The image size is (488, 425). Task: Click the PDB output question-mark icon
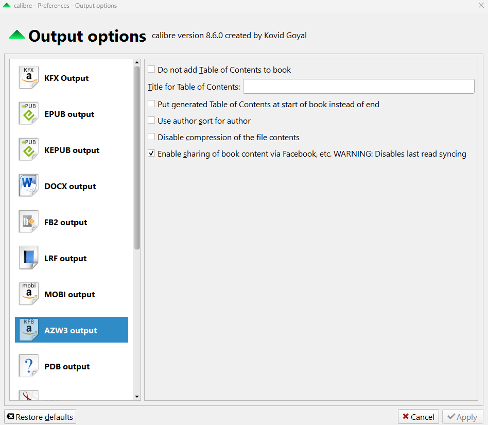point(29,366)
